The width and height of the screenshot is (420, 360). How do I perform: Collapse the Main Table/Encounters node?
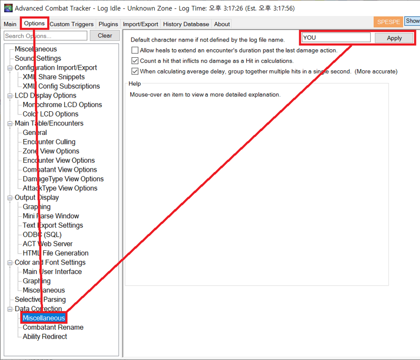click(10, 123)
